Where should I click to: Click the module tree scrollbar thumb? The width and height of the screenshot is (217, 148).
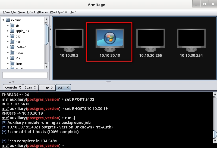(47, 34)
